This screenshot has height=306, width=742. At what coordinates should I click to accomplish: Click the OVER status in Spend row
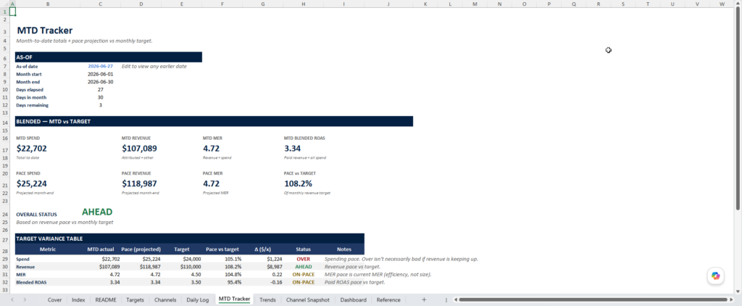click(x=304, y=259)
